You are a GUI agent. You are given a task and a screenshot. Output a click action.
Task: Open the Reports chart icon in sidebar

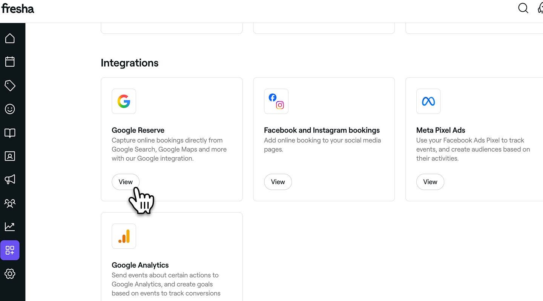click(x=10, y=227)
